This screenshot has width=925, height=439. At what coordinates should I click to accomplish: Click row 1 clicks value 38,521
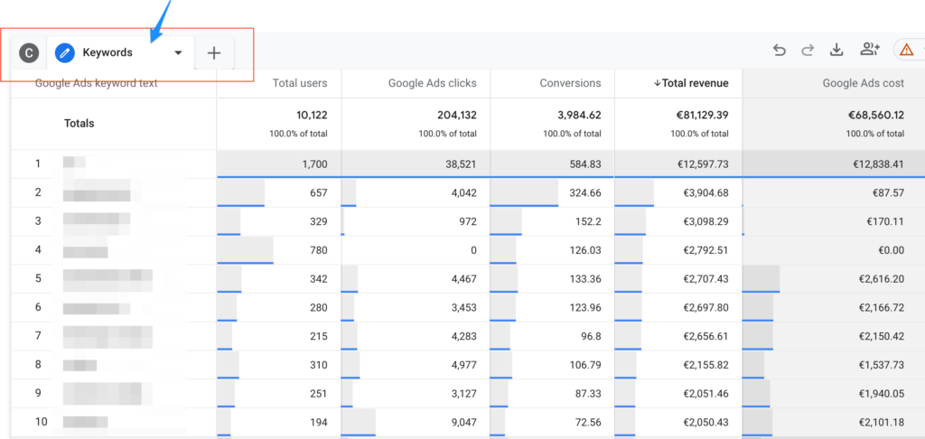pyautogui.click(x=462, y=164)
